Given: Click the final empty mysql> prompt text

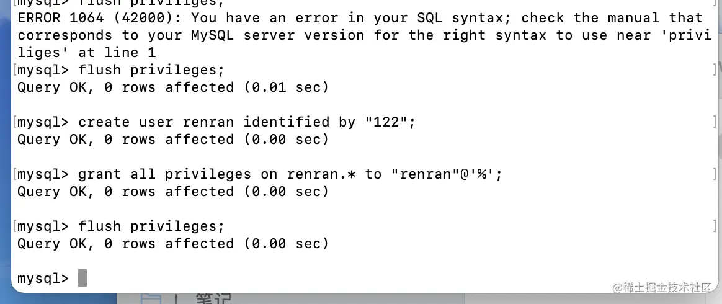Looking at the screenshot, I should click(43, 279).
